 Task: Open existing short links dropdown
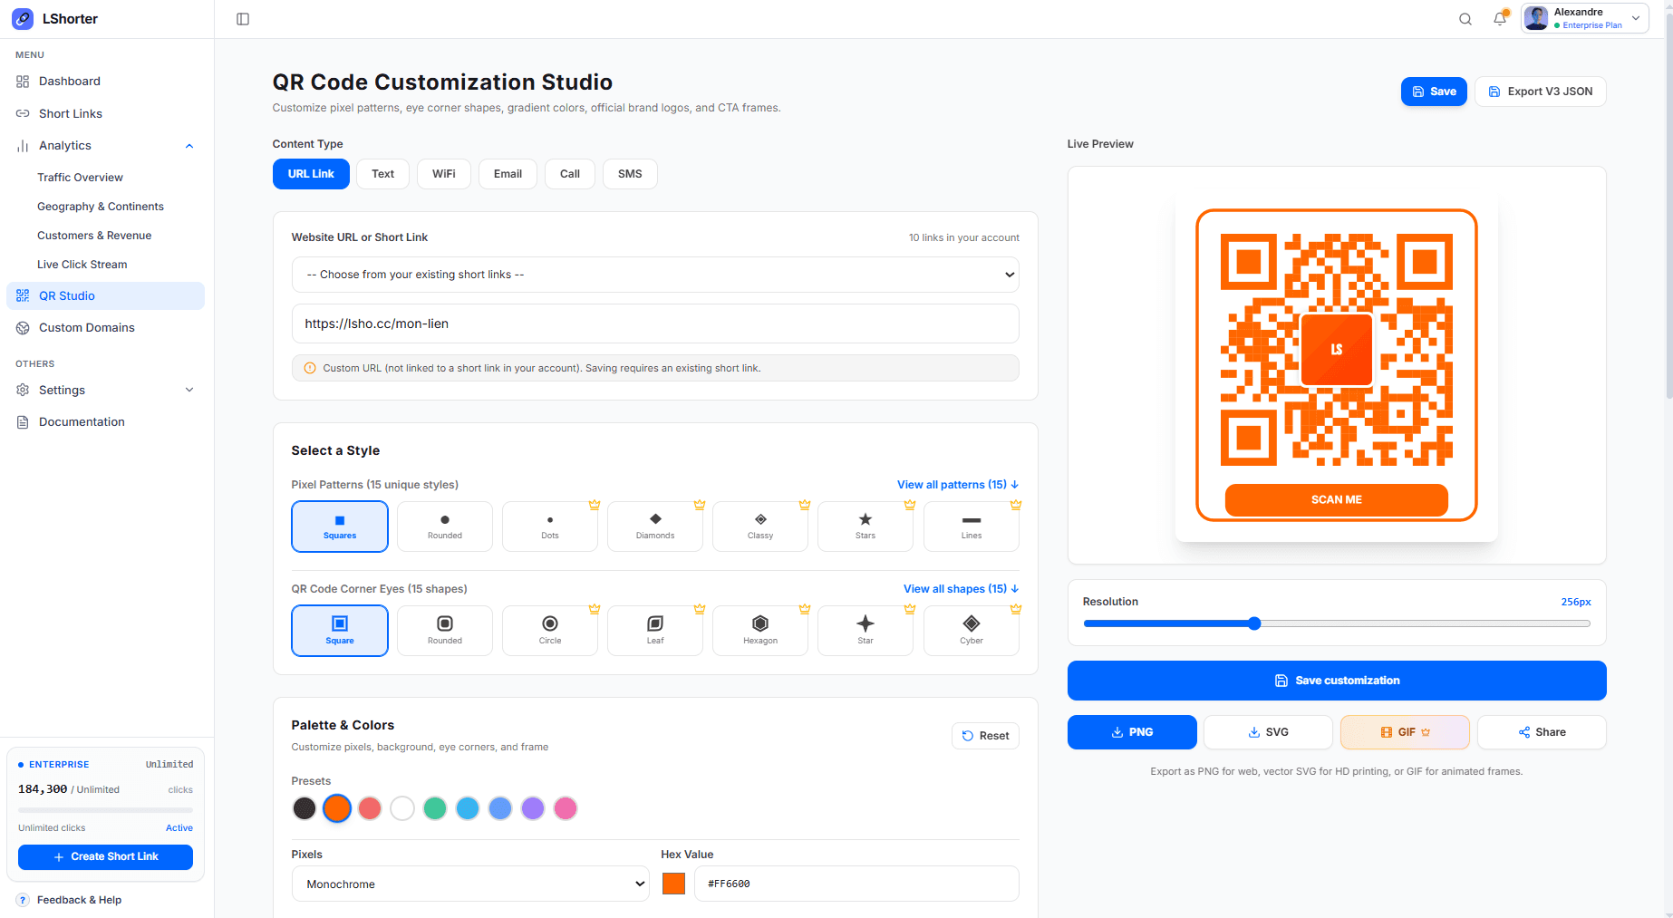[x=655, y=275]
